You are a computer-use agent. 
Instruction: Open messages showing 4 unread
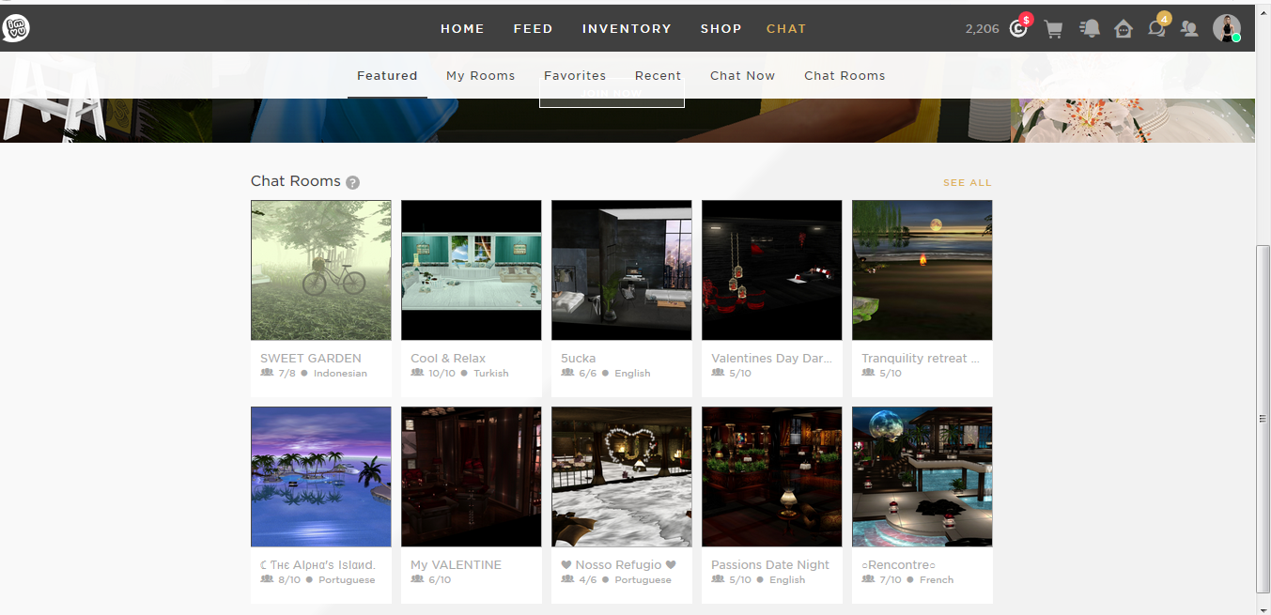pos(1156,29)
